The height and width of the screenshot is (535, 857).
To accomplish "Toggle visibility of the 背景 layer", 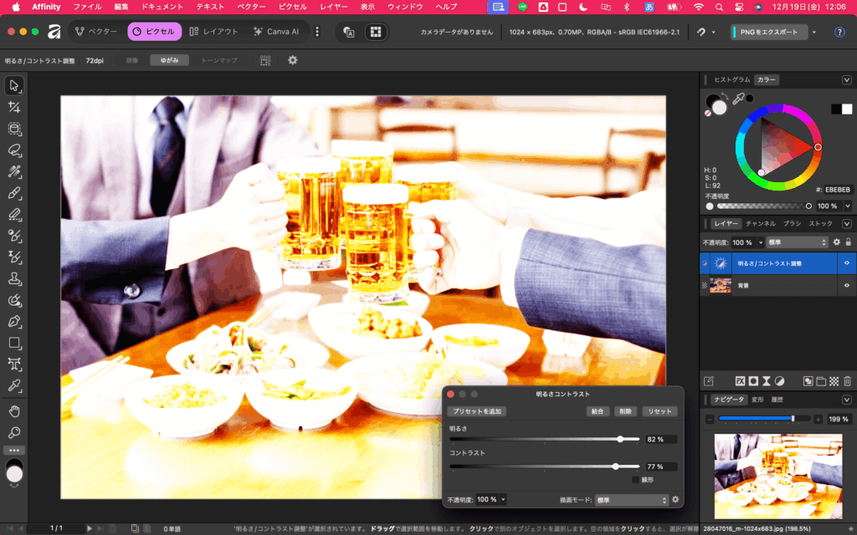I will 846,286.
